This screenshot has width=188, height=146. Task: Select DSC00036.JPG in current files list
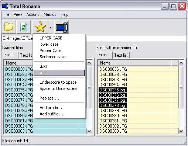click(x=19, y=69)
